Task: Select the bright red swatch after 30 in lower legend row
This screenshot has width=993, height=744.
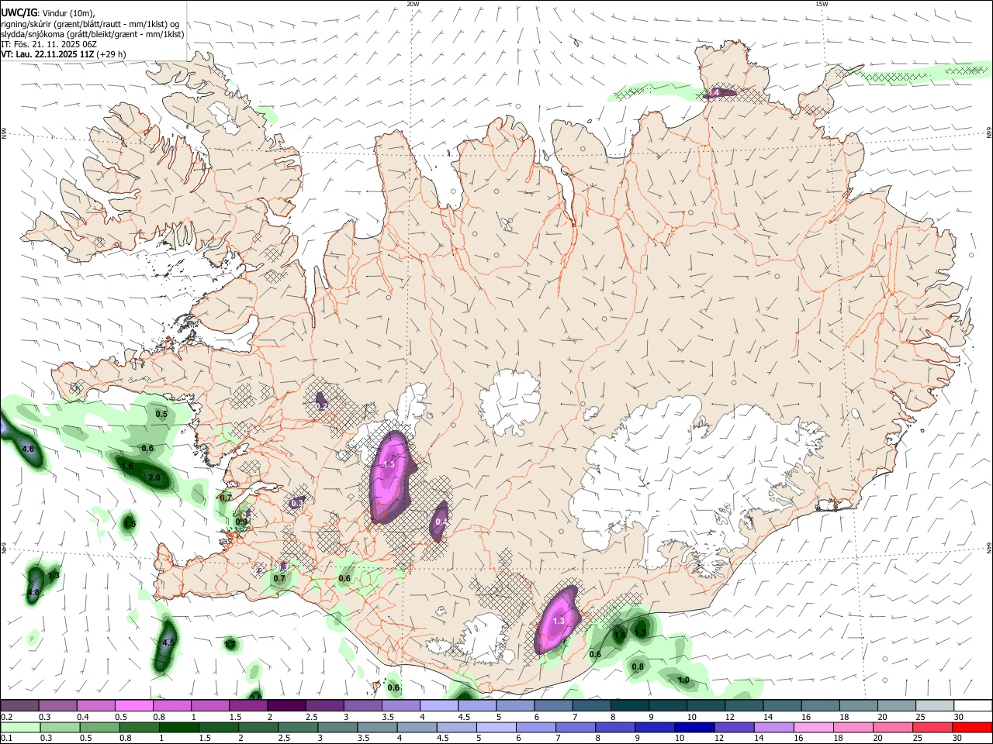Action: [x=971, y=727]
